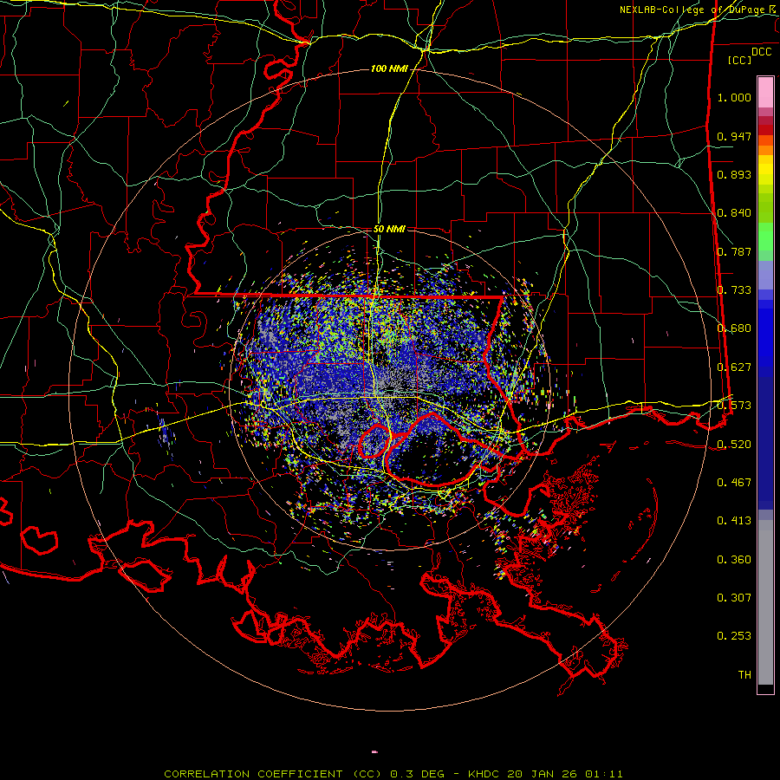This screenshot has height=780, width=780.
Task: Click the 'TH' threshold label on legend
Action: (744, 675)
